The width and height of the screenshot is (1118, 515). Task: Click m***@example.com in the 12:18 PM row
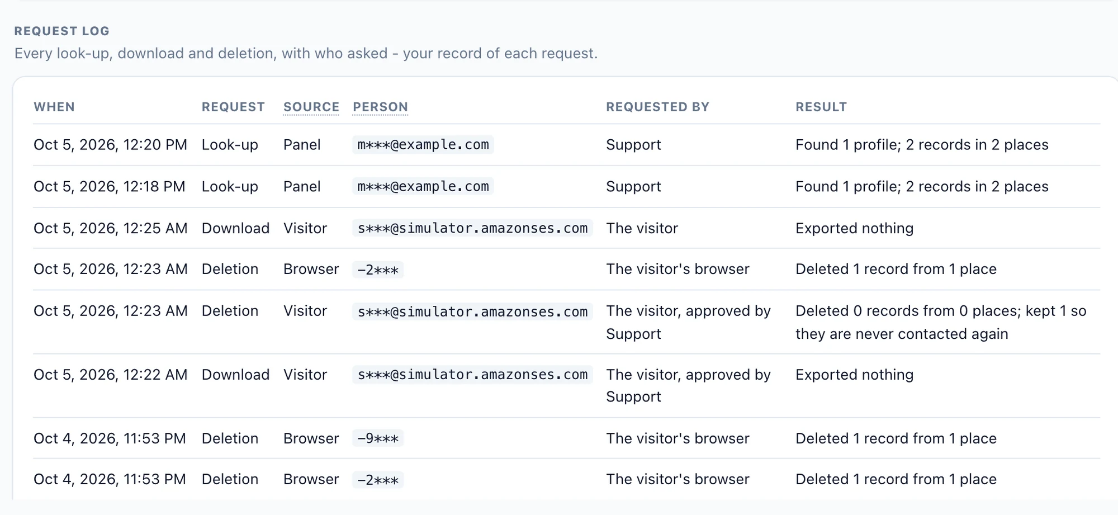pyautogui.click(x=423, y=187)
